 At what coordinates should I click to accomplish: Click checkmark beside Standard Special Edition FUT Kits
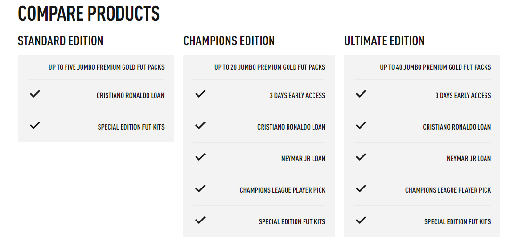[34, 125]
